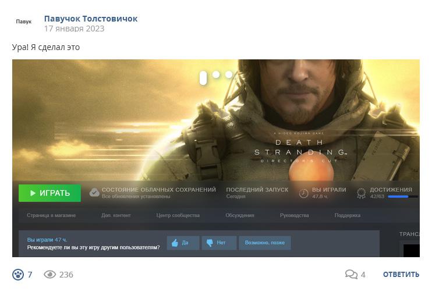432x295 pixels.
Task: Click СОСТОЯНИЕ ОБЛАЧНЫХ СОХРАНЕНИЙ label
Action: pyautogui.click(x=159, y=190)
